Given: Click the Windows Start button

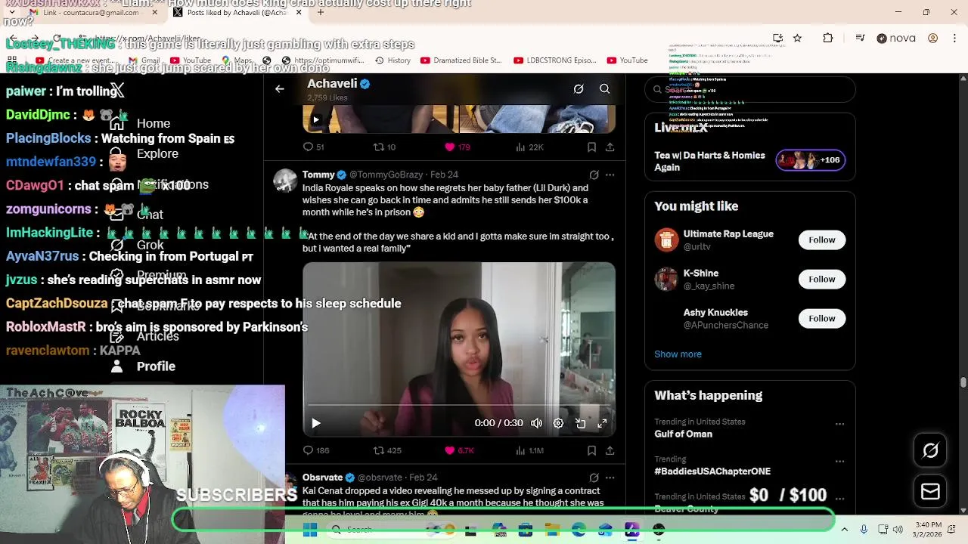Looking at the screenshot, I should click(x=310, y=530).
